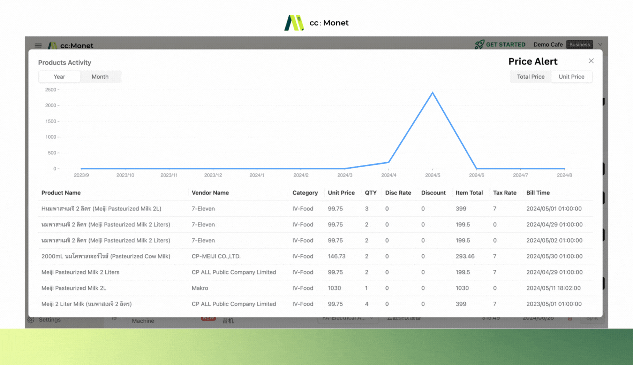Image resolution: width=633 pixels, height=365 pixels.
Task: Click the Product Name column header
Action: (x=61, y=193)
